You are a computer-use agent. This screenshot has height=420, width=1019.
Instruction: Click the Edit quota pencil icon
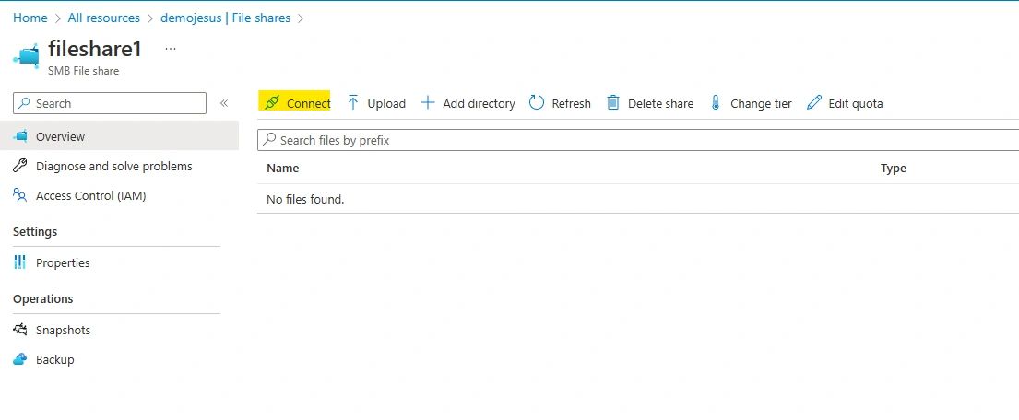pyautogui.click(x=813, y=103)
